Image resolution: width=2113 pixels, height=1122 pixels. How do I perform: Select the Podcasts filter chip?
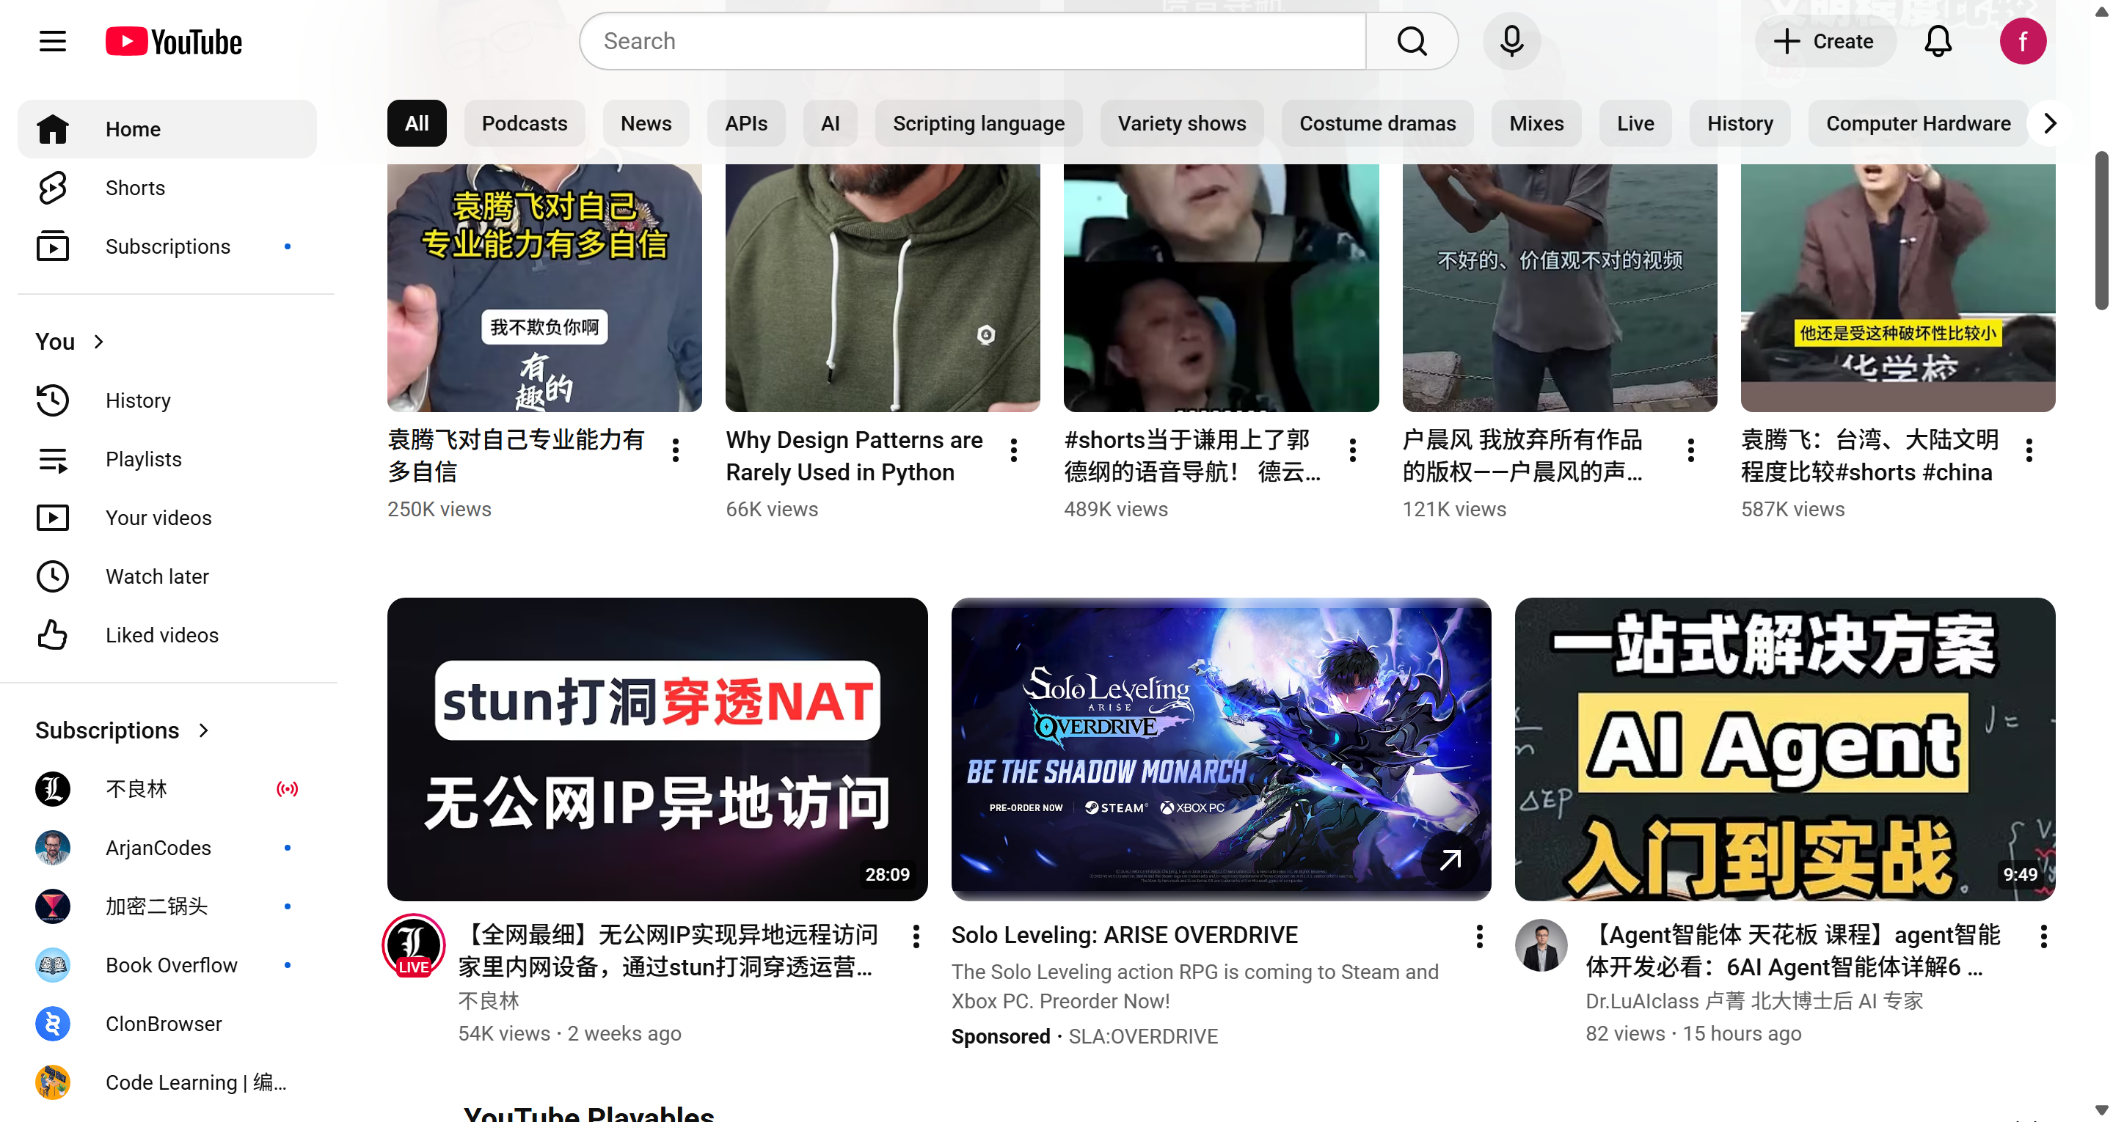524,123
